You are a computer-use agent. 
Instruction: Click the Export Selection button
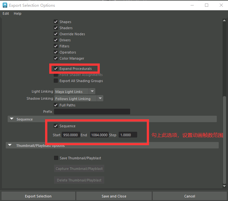(38, 196)
